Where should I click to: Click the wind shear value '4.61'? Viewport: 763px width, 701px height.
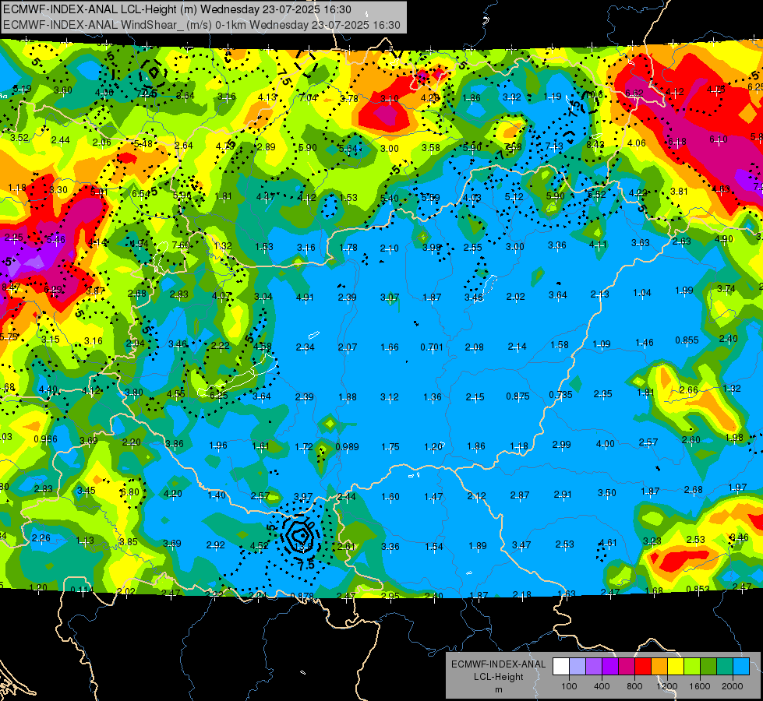[x=608, y=542]
